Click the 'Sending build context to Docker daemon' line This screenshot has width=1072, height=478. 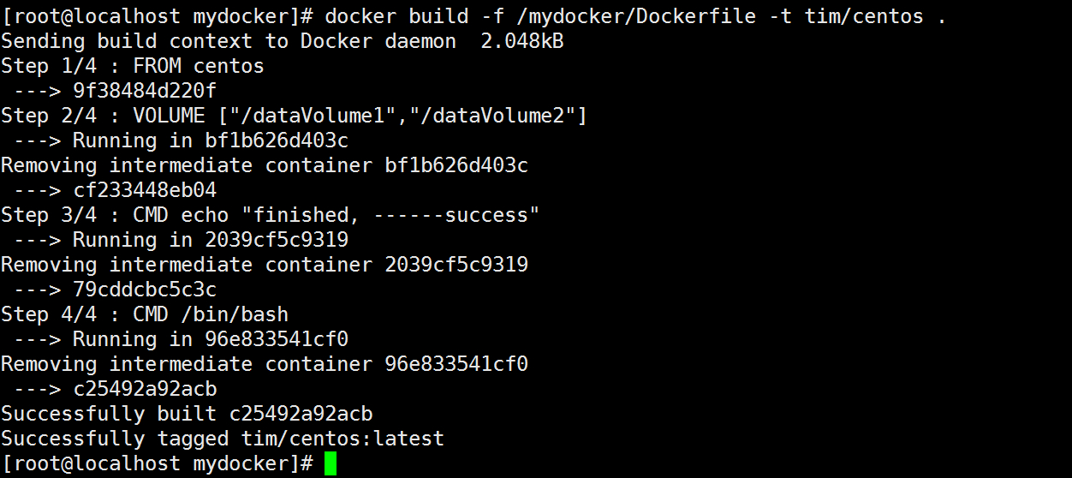[x=228, y=41]
